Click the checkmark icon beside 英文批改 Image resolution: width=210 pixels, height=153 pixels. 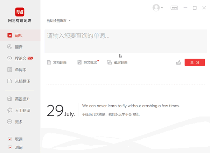click(79, 62)
